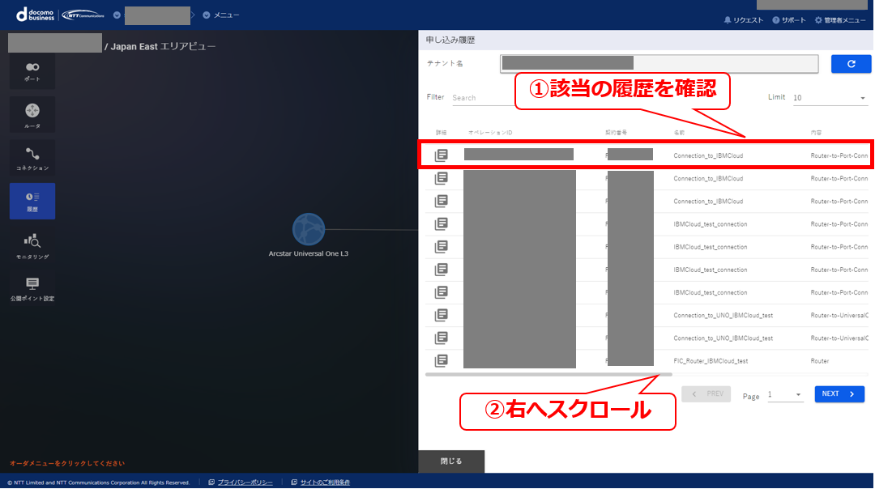Click the NEXT page button
Viewport: 875px width, 489px height.
(x=839, y=394)
